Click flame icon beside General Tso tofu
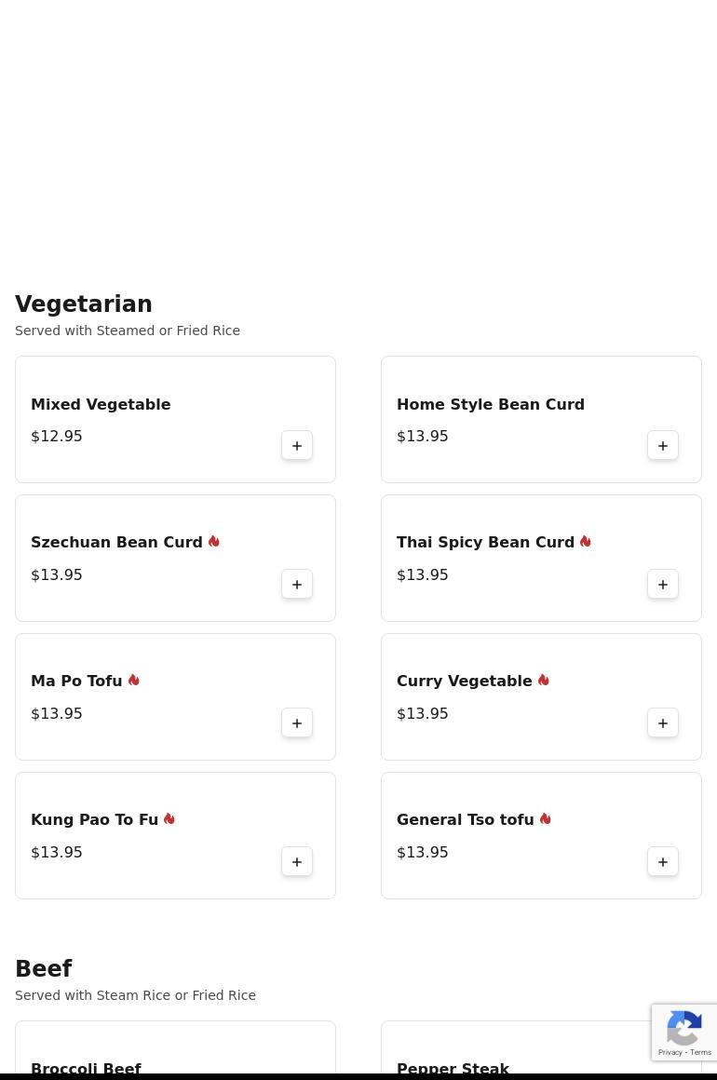This screenshot has height=1080, width=717. click(x=545, y=819)
